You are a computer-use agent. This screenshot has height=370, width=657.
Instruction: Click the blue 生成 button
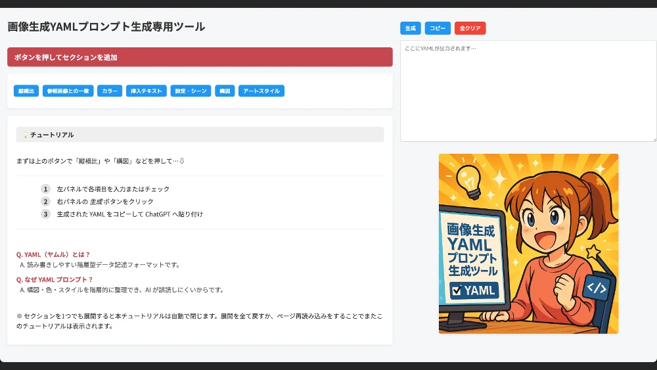[410, 28]
